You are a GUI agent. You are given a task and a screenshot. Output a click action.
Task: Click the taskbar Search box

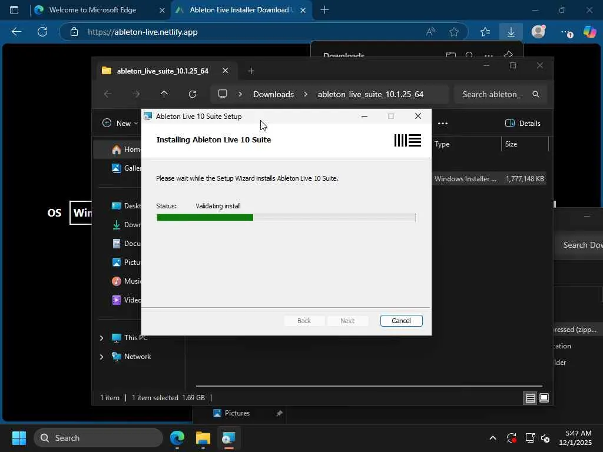98,438
